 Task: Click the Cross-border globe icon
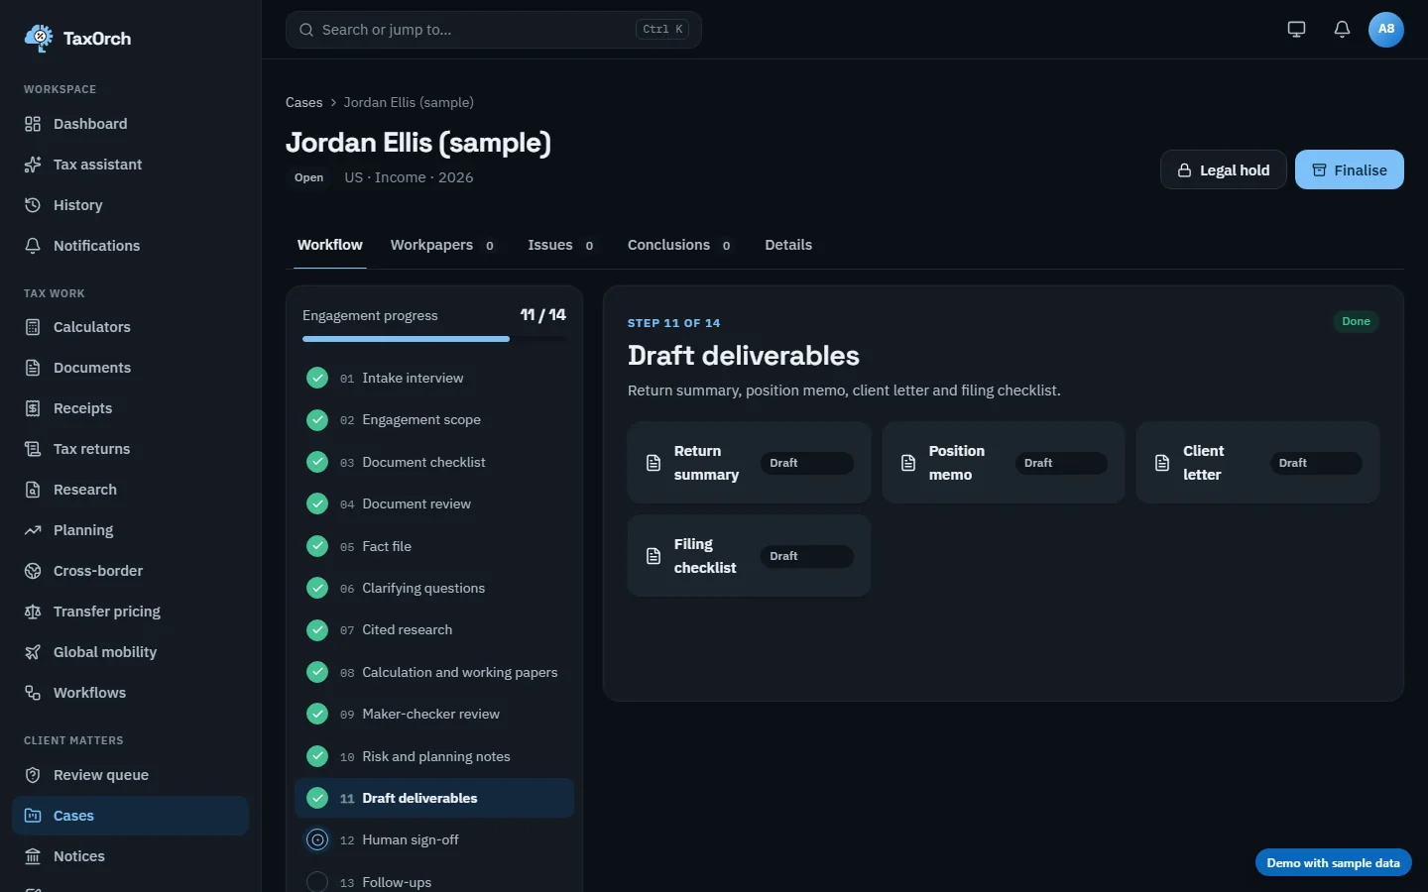(33, 571)
